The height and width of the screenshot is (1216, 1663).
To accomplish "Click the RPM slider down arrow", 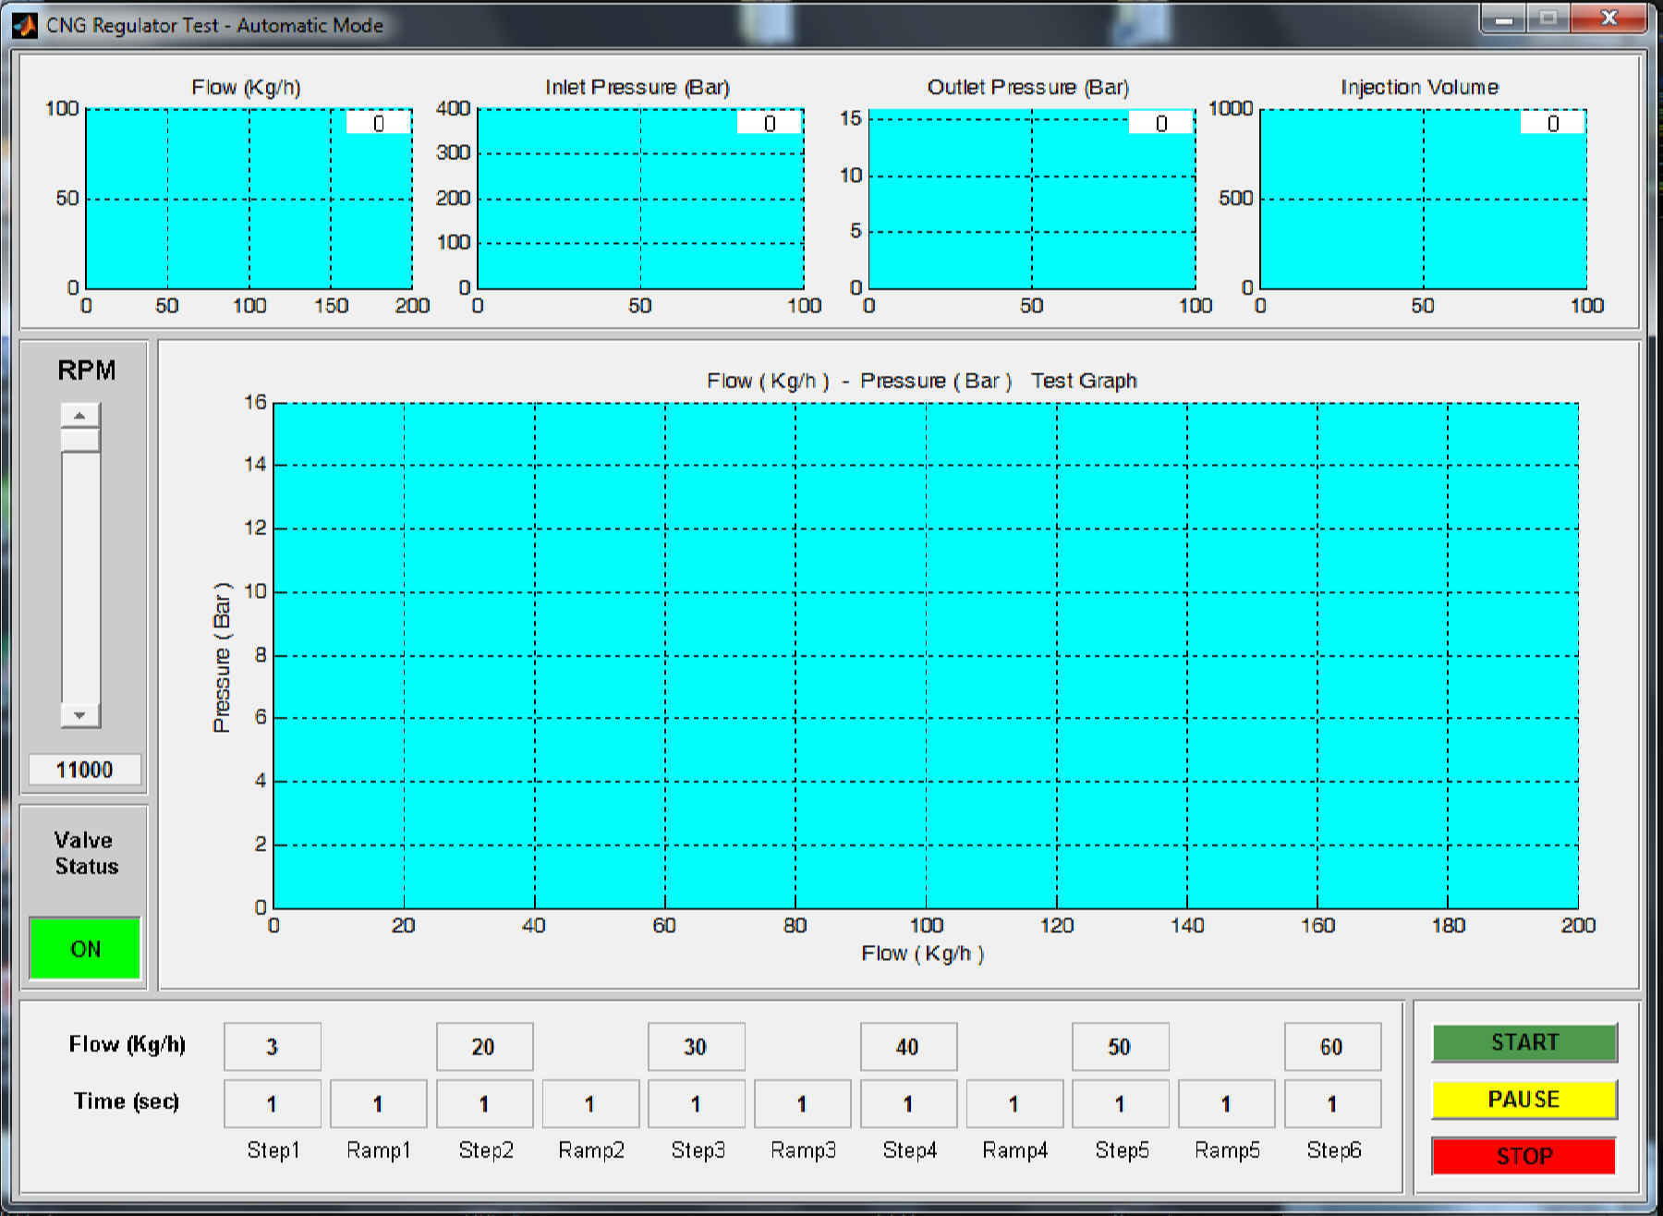I will pyautogui.click(x=80, y=715).
